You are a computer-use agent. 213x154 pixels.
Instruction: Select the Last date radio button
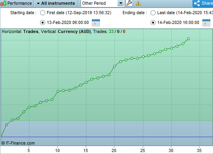153,13
